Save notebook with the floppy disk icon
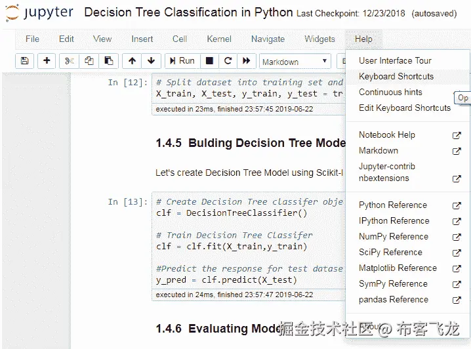Image resolution: width=471 pixels, height=349 pixels. (x=25, y=61)
